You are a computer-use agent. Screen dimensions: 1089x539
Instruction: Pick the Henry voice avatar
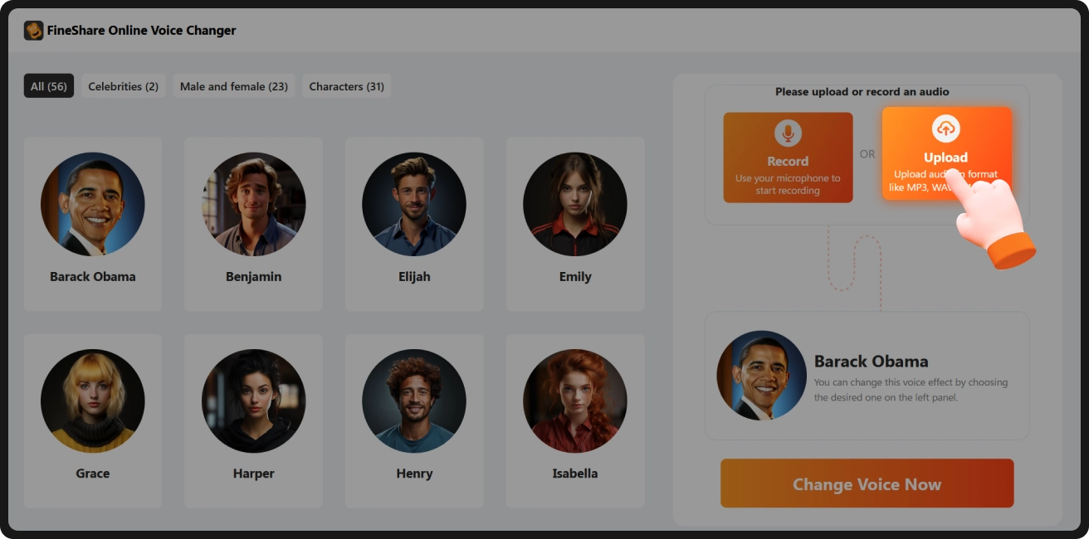414,401
